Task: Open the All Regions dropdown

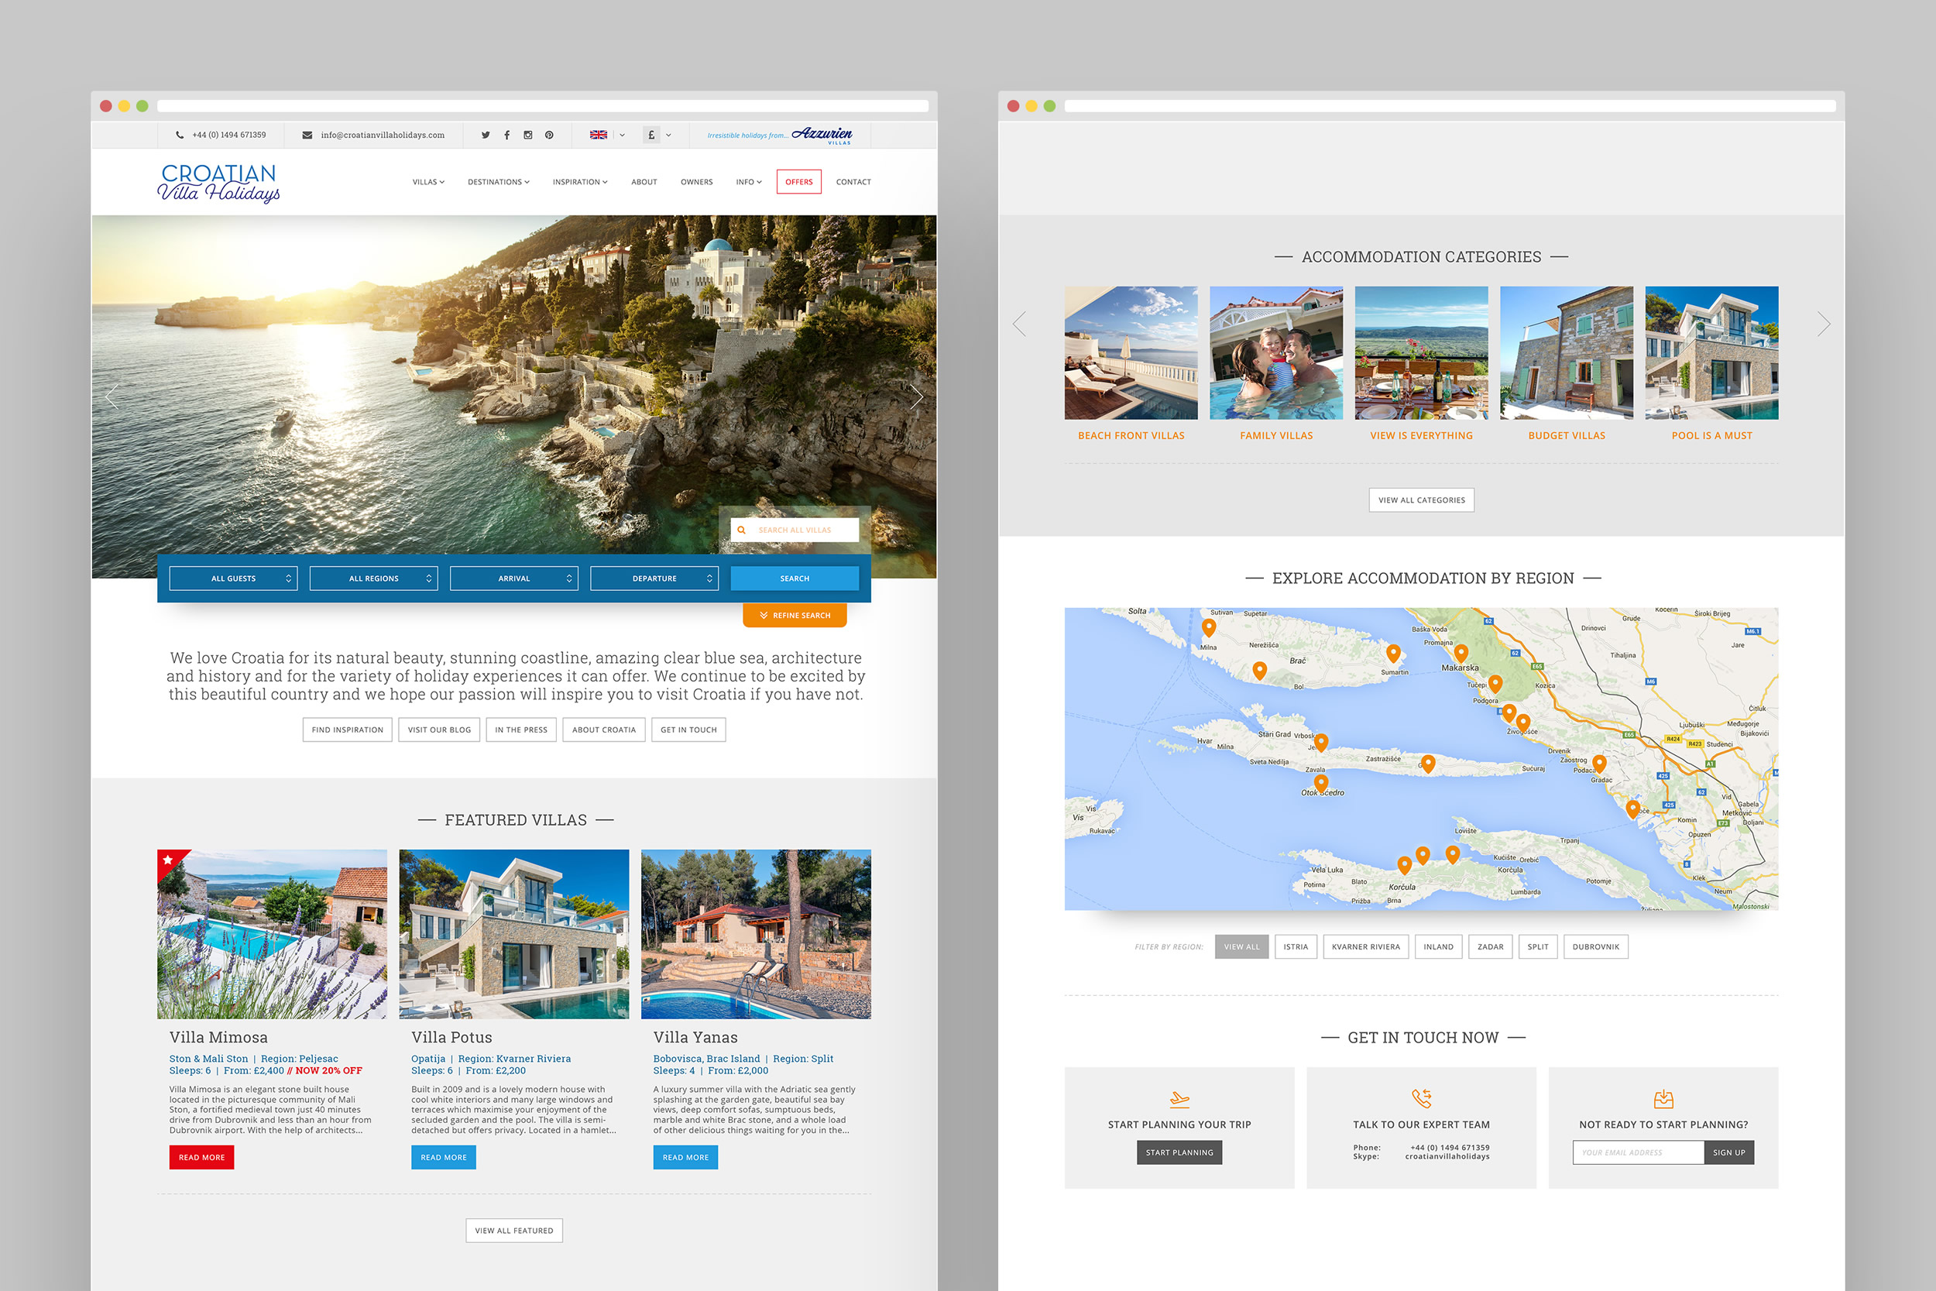Action: tap(374, 579)
